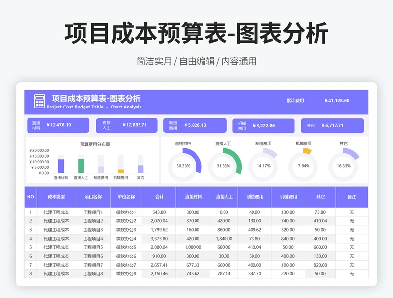Image resolution: width=393 pixels, height=298 pixels.
Task: Click the 机械费用 7.84% donut chart
Action: click(x=304, y=164)
